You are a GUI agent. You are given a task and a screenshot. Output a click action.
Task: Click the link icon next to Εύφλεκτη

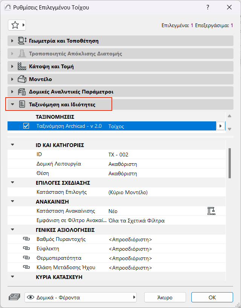click(26, 249)
